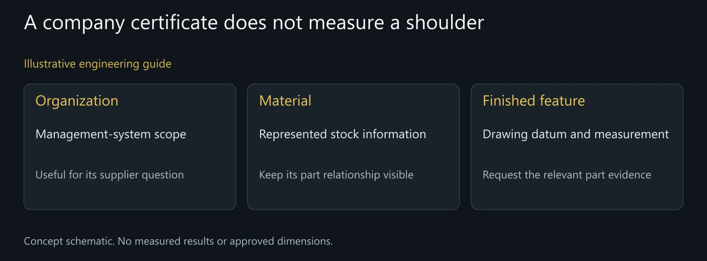Select the 'Illustrative engineering guide' subtitle
This screenshot has width=707, height=261.
98,64
